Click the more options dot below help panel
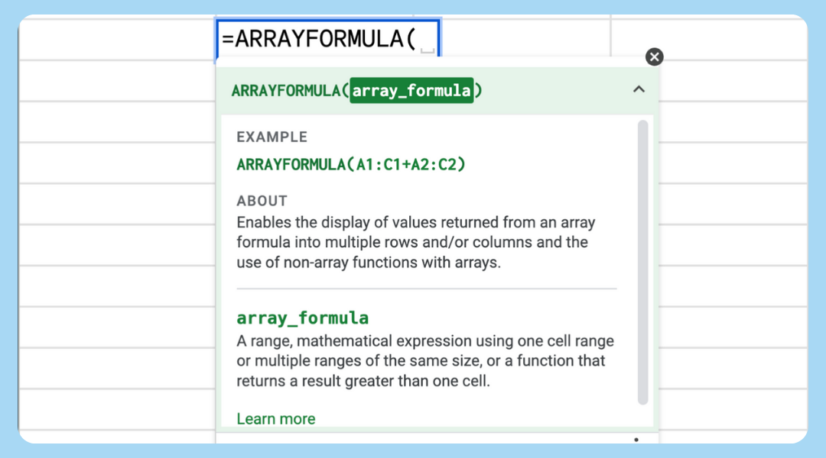Screen dimensions: 826x458 click(636, 440)
